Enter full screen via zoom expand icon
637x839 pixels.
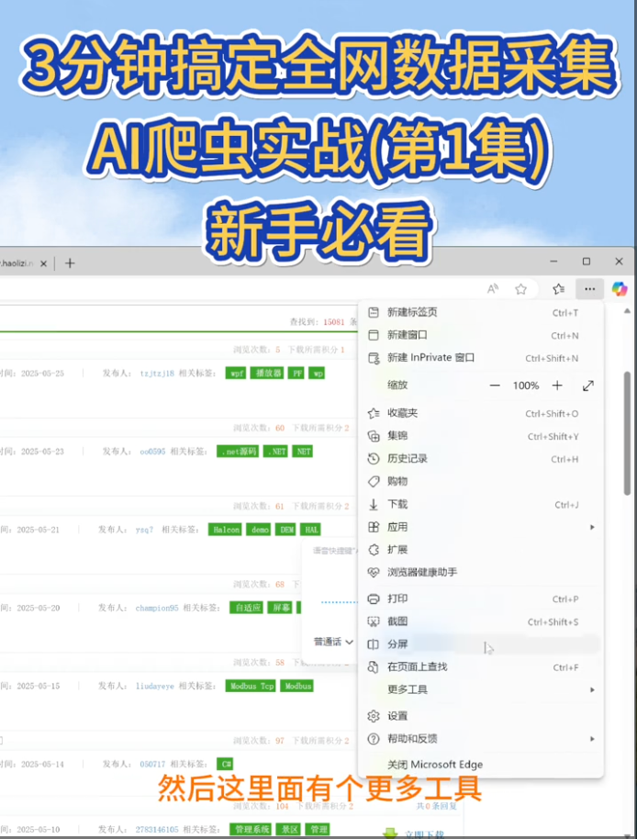[588, 386]
